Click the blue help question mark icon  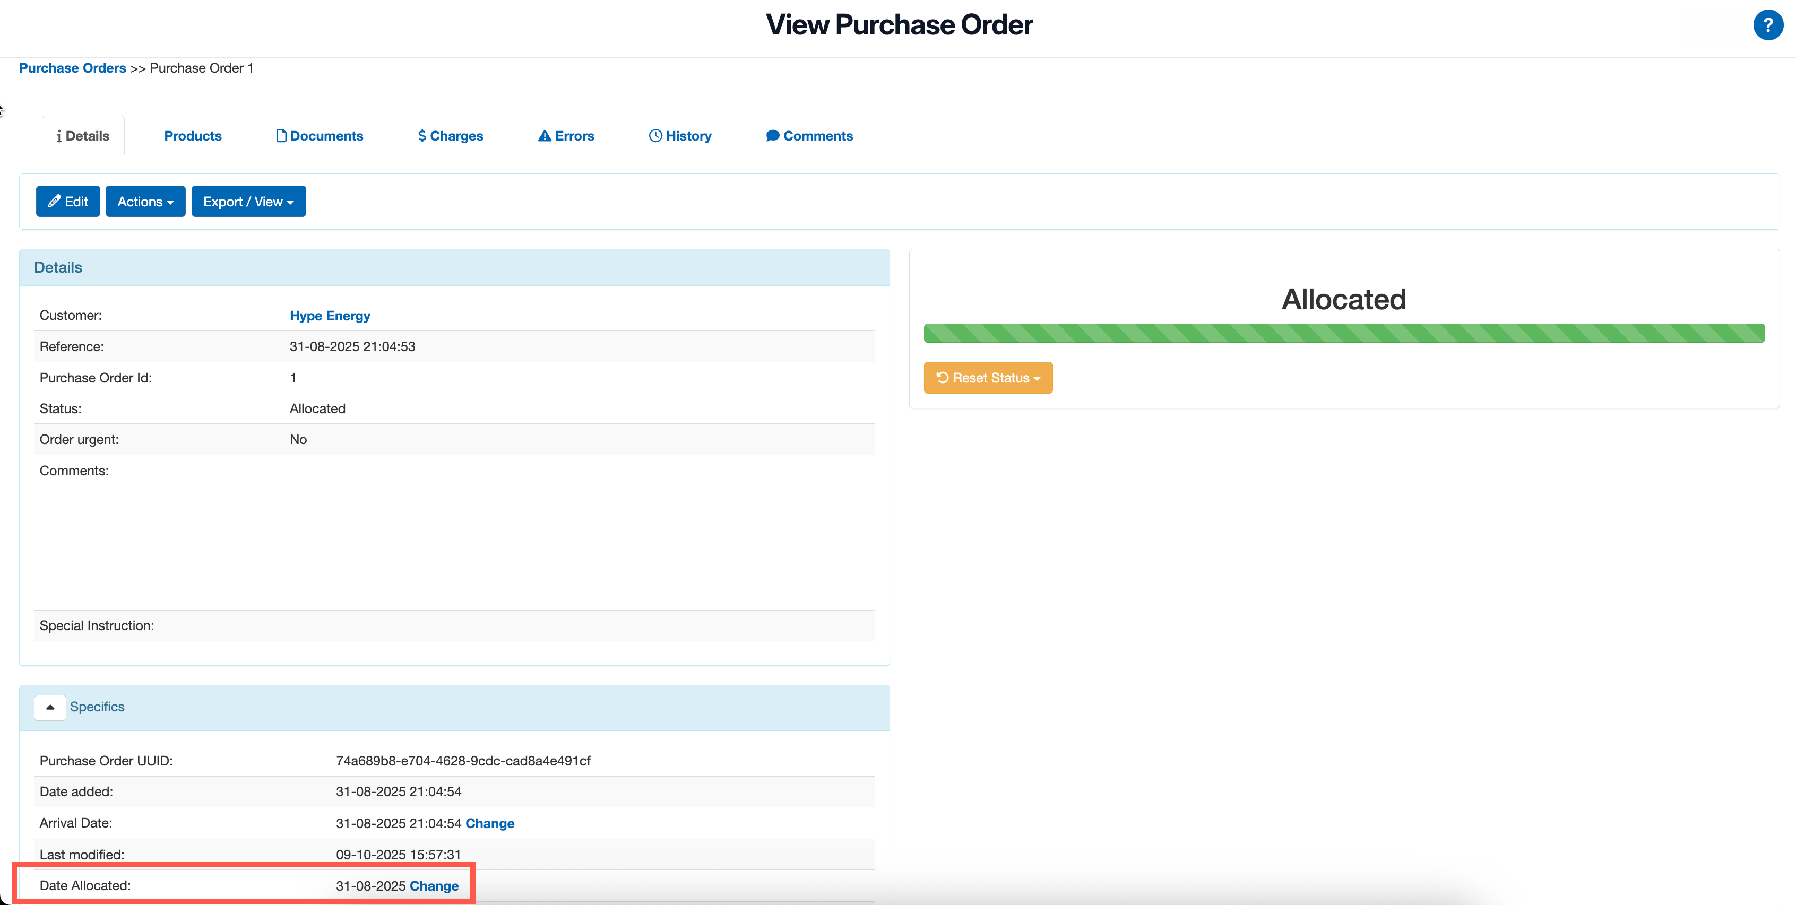tap(1767, 26)
